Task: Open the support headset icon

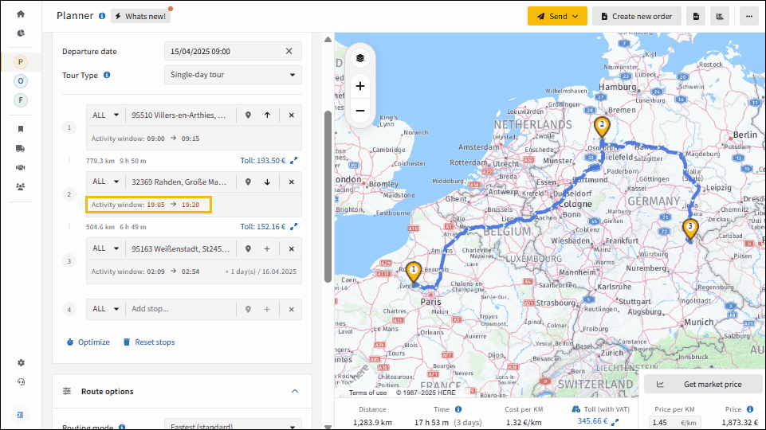Action: (x=21, y=381)
